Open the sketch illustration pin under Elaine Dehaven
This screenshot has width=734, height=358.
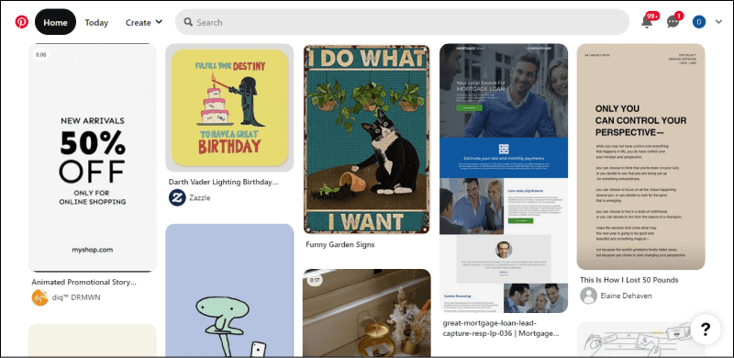(640, 340)
